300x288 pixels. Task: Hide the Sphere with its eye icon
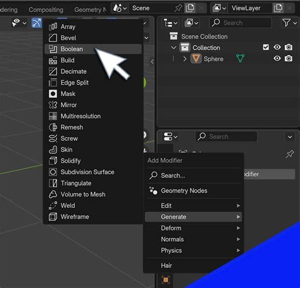coord(277,58)
